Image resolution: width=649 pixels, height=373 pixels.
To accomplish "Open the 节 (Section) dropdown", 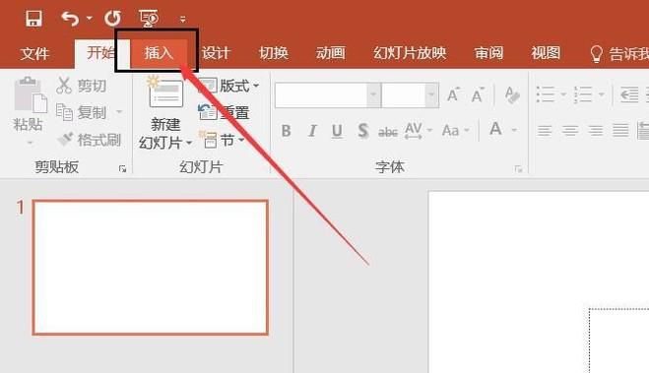I will pyautogui.click(x=223, y=140).
